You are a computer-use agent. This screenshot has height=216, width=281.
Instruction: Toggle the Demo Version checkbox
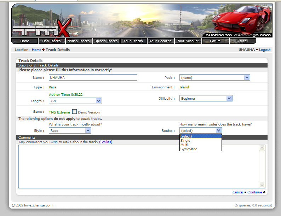click(x=74, y=112)
